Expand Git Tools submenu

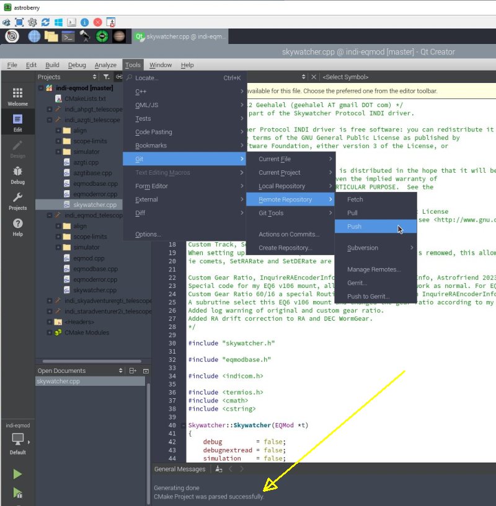[290, 213]
